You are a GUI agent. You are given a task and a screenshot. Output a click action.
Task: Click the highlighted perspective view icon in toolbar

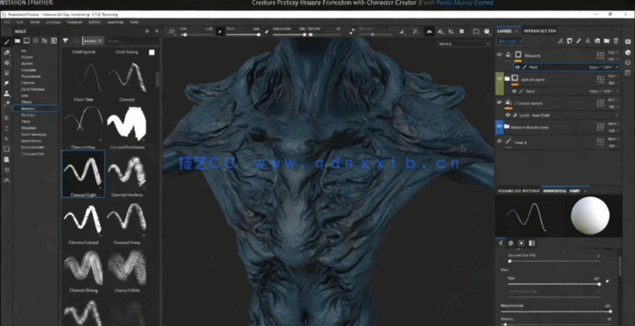click(x=429, y=31)
